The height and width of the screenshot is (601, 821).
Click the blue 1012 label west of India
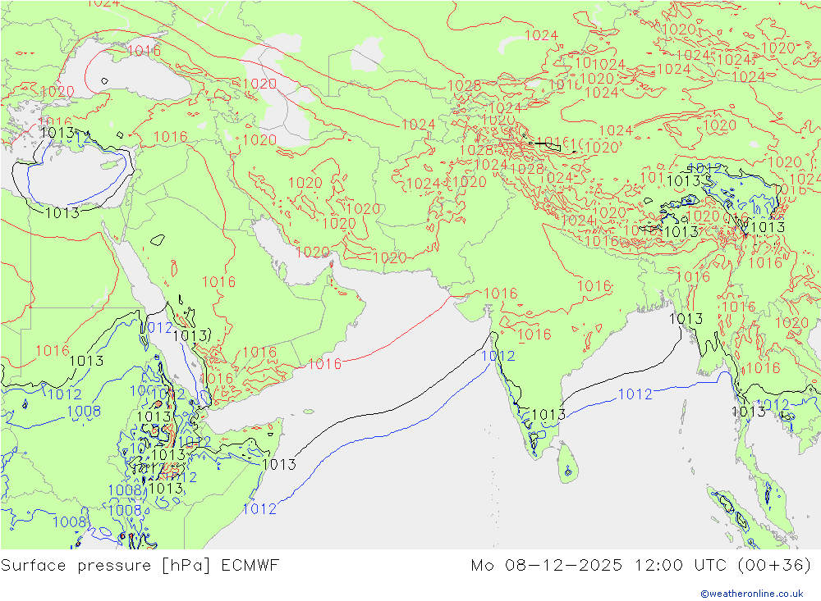coord(498,356)
